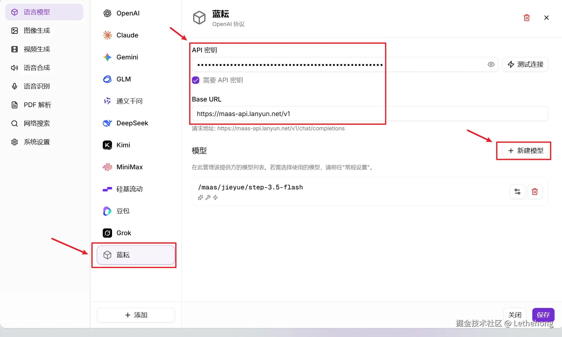
Task: Open the 语言模型 settings section
Action: pos(44,12)
